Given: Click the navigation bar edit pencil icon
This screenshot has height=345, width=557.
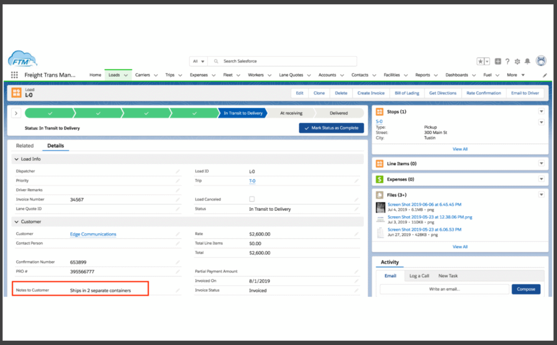Looking at the screenshot, I should [545, 76].
